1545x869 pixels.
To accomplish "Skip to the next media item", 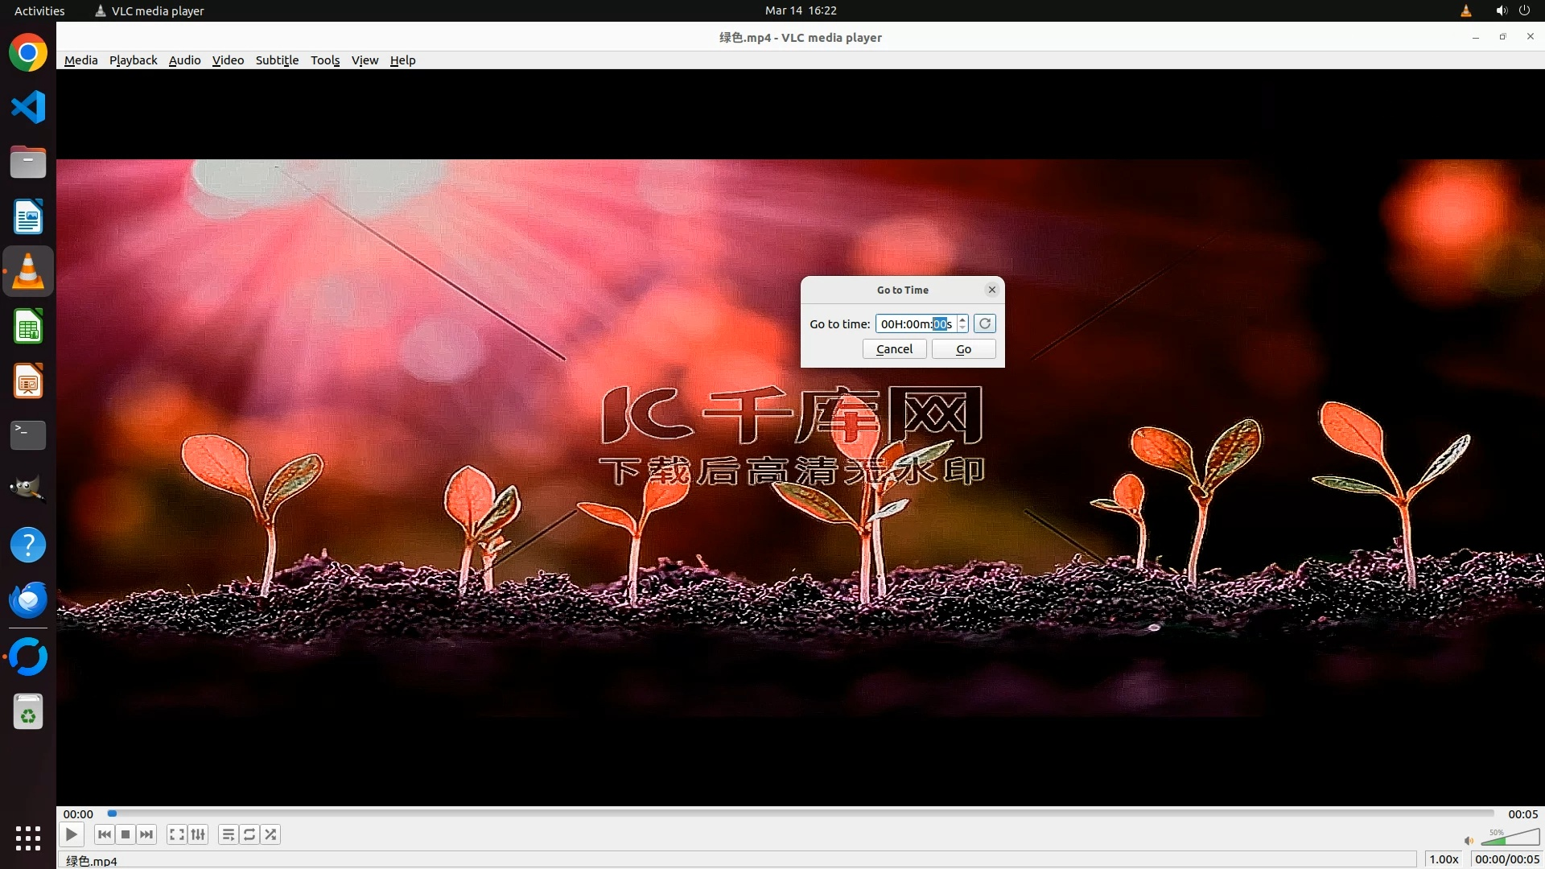I will coord(146,834).
